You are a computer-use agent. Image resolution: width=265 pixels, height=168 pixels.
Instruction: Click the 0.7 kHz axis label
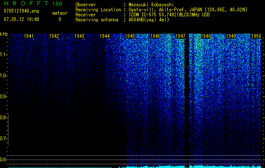[x=3, y=139]
